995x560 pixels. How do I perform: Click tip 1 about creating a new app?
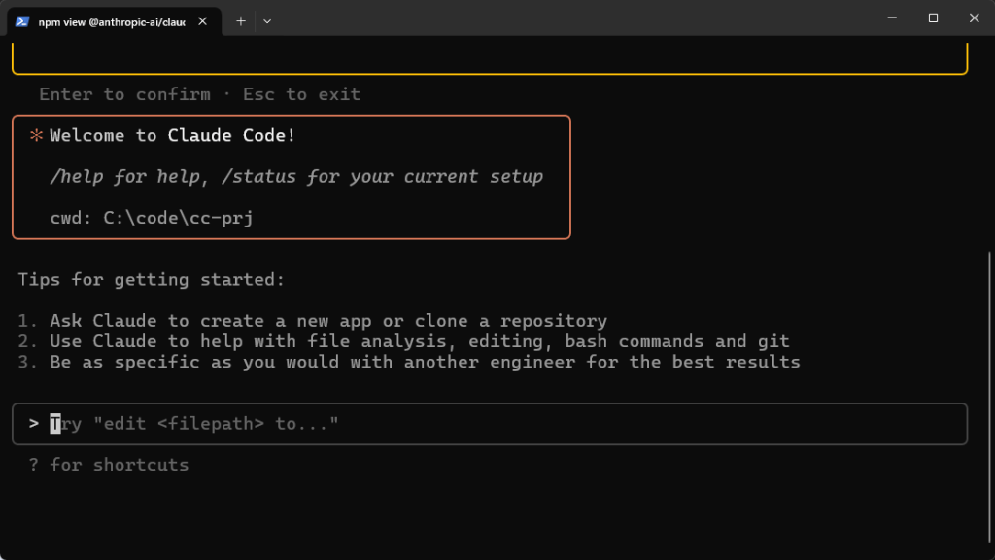point(313,321)
